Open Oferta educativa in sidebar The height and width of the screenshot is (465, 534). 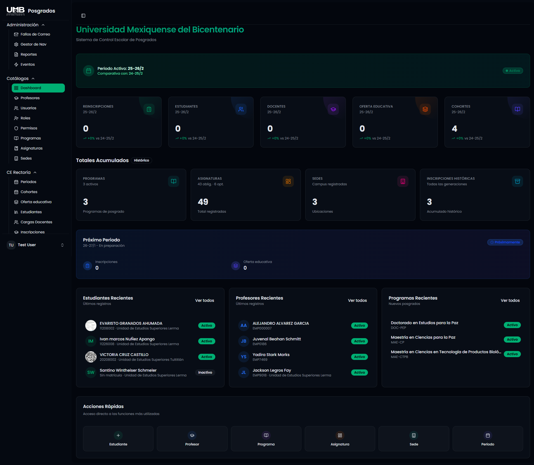tap(38, 202)
